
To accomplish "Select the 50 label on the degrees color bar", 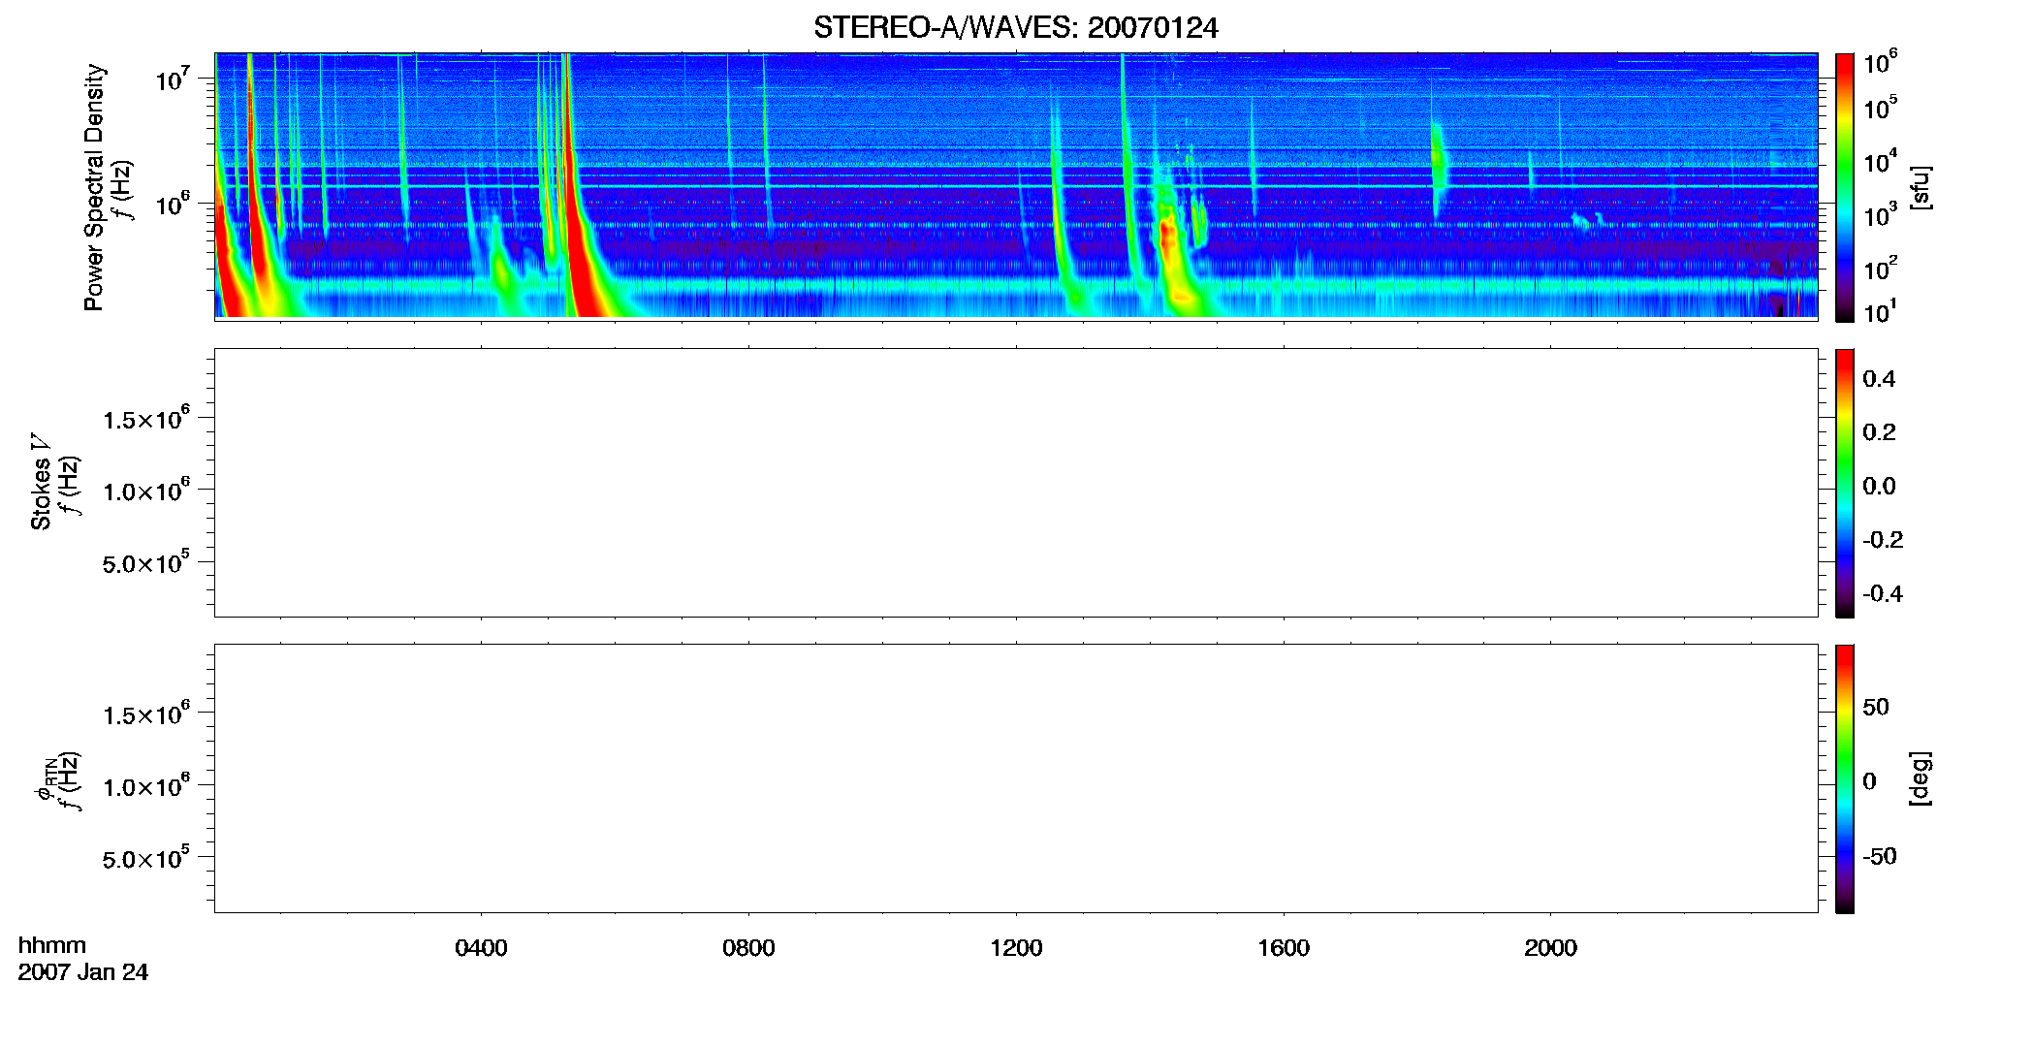I will [1876, 708].
